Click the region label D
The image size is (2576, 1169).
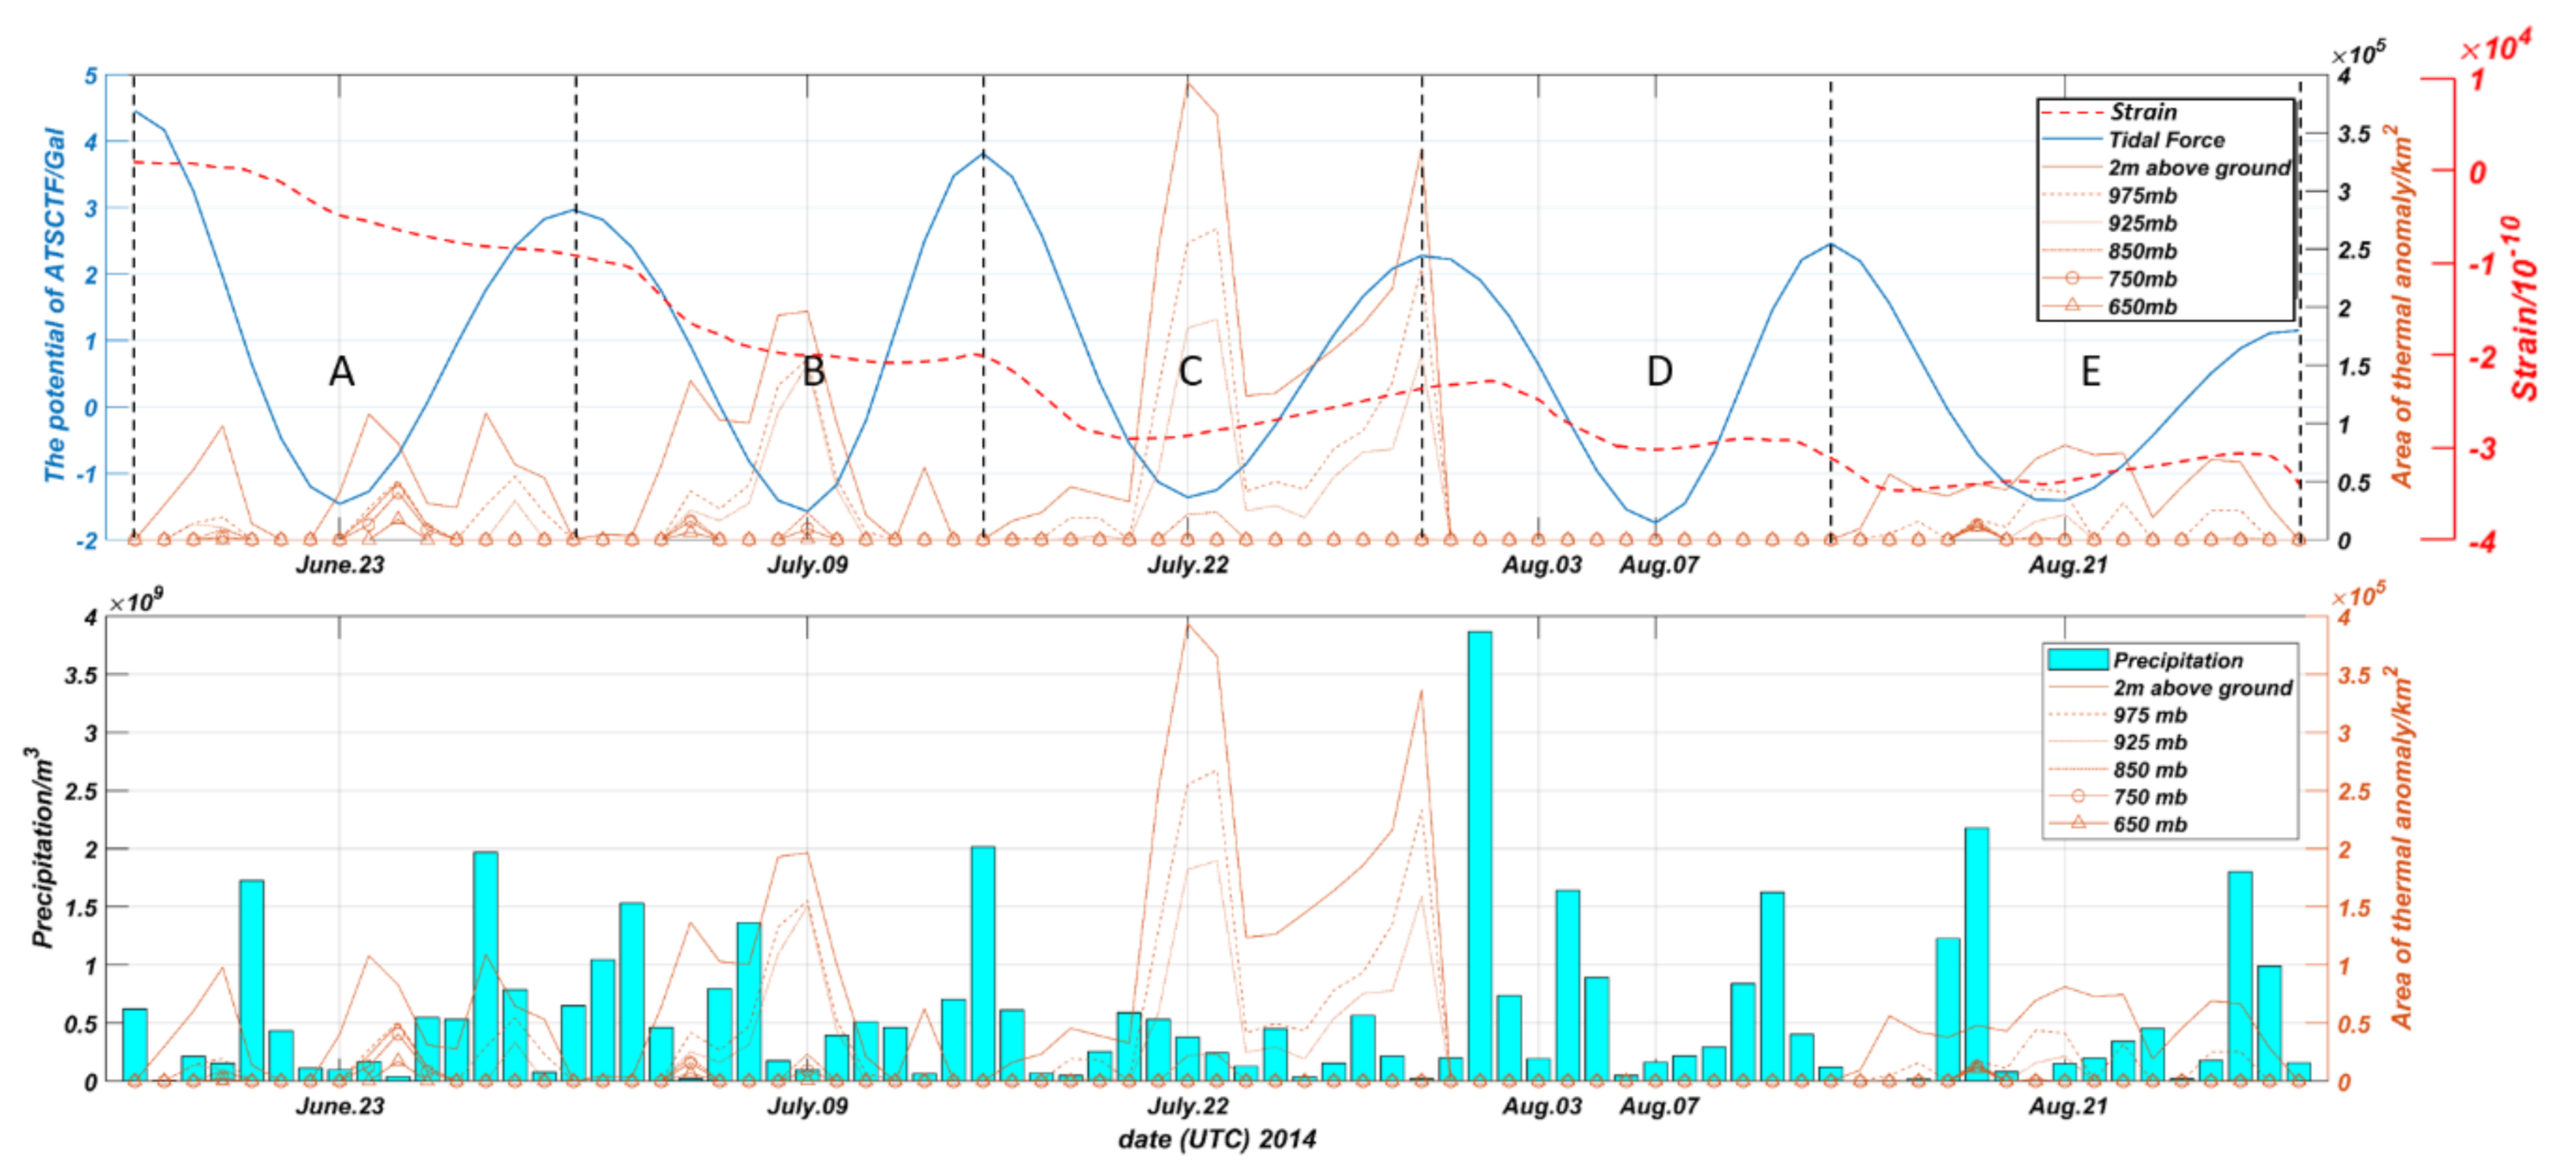1659,371
